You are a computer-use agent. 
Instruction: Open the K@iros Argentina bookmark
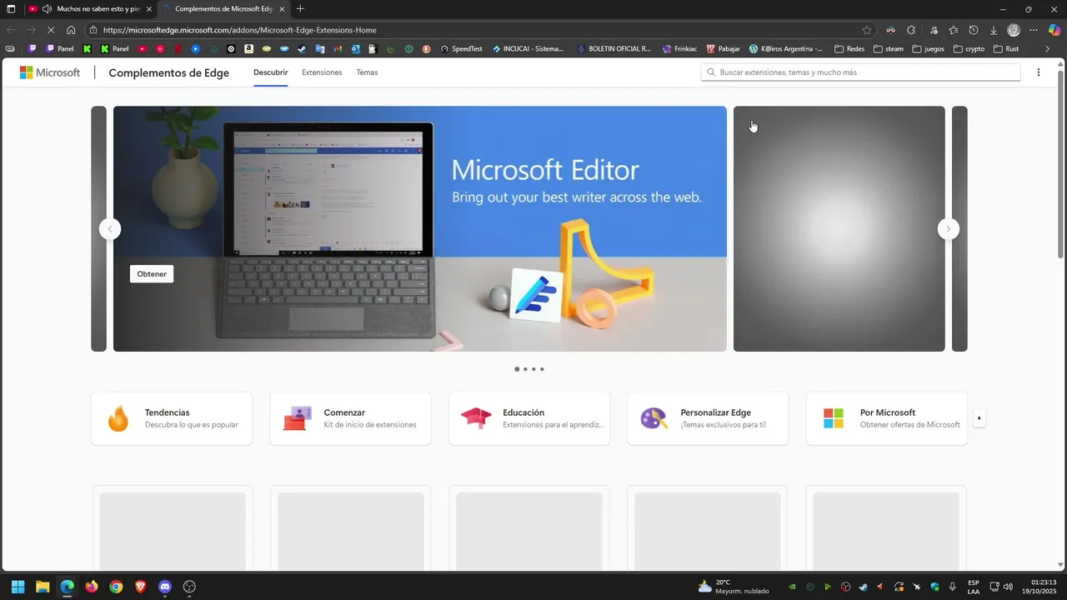point(785,48)
